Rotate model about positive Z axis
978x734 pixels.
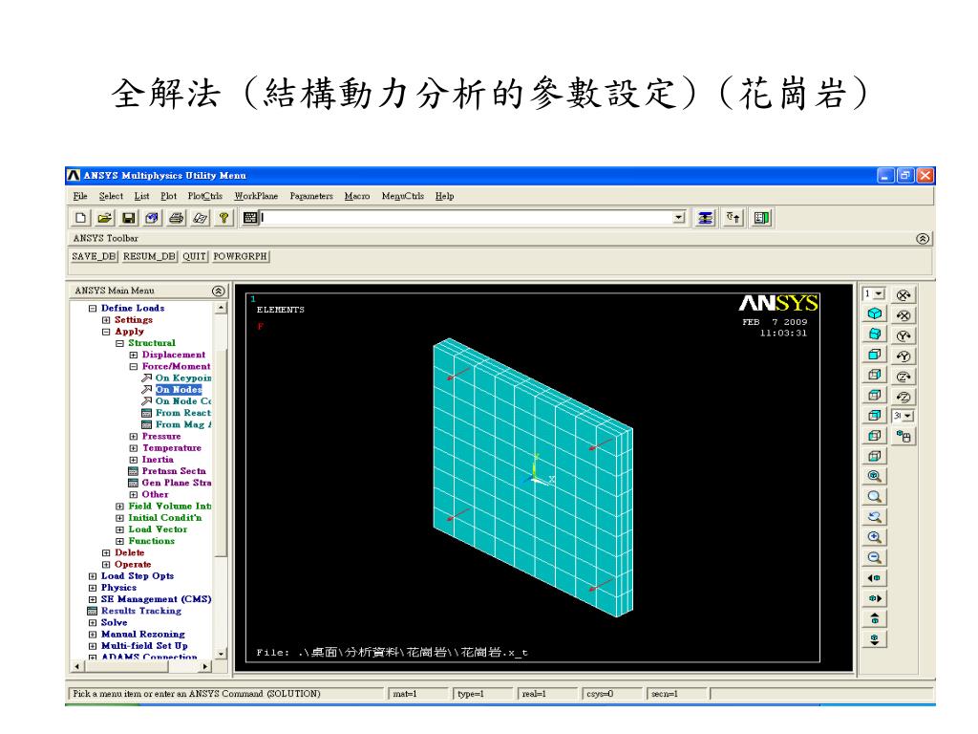904,377
